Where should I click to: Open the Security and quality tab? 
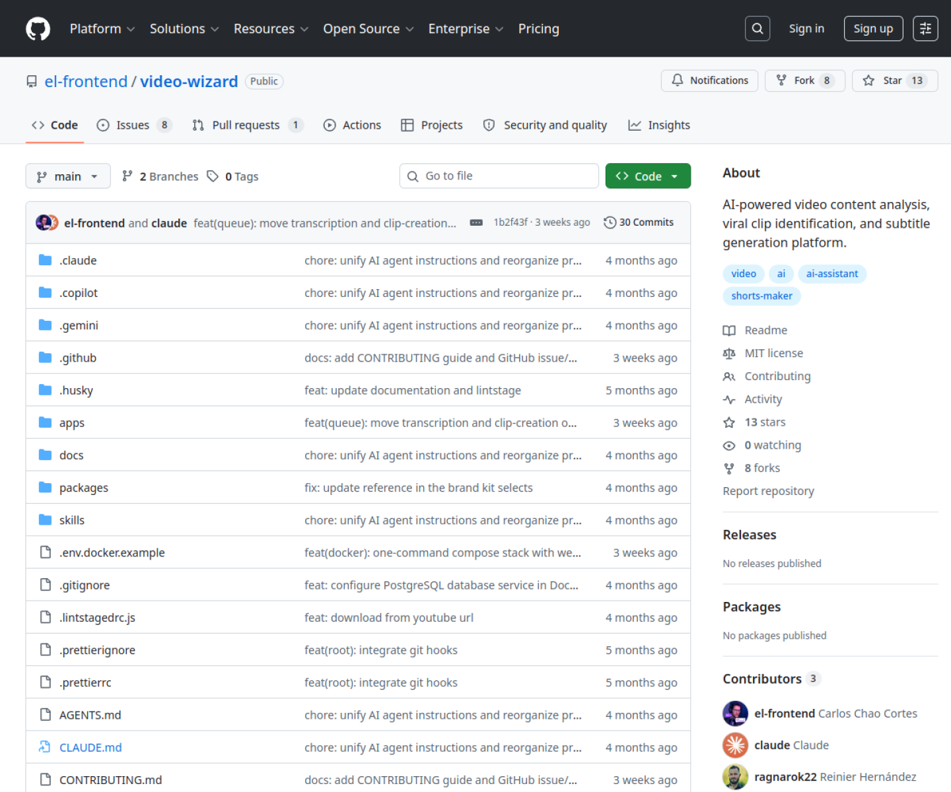pyautogui.click(x=545, y=125)
